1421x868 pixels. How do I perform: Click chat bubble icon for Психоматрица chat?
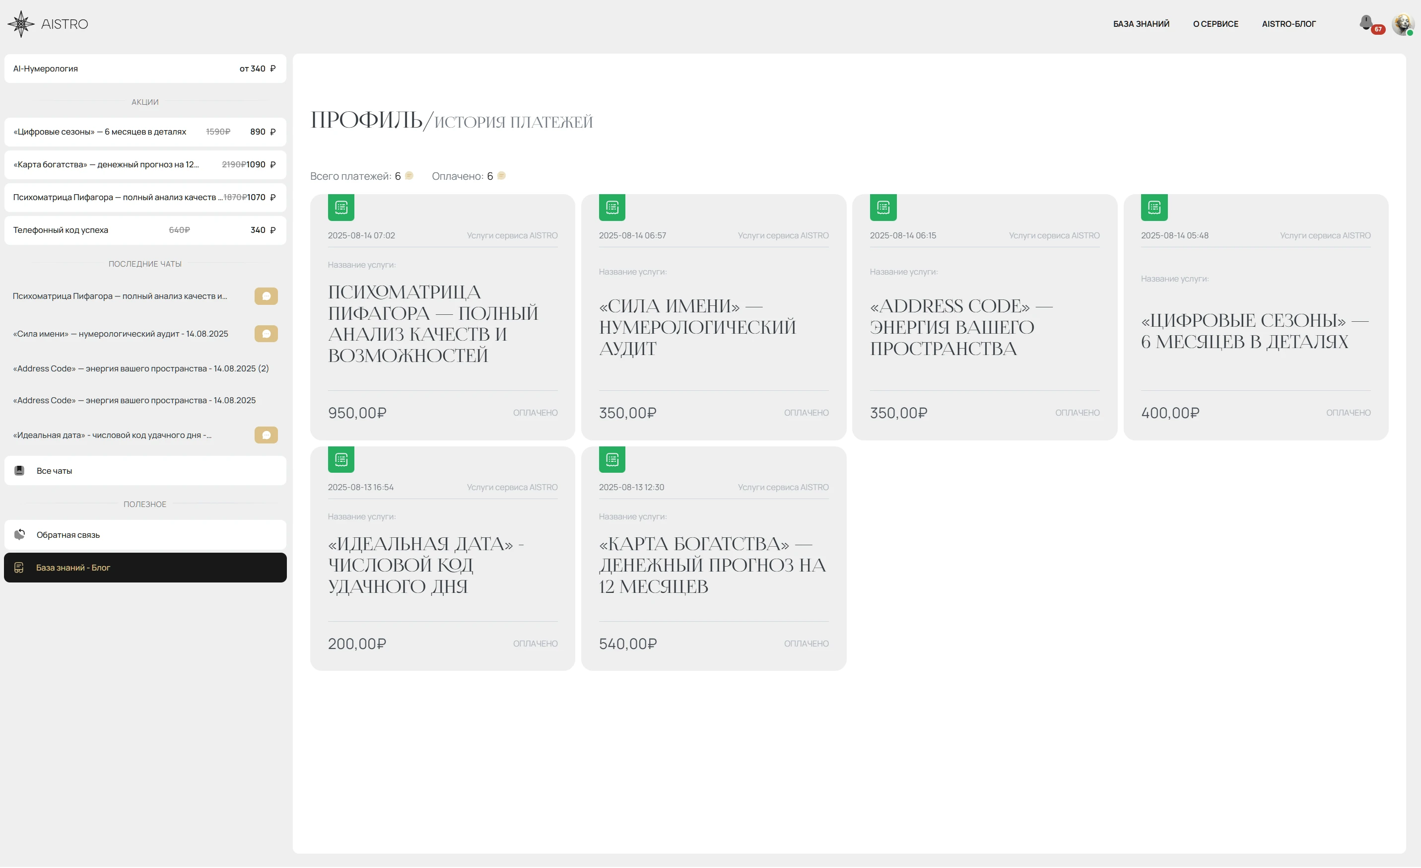pyautogui.click(x=266, y=296)
